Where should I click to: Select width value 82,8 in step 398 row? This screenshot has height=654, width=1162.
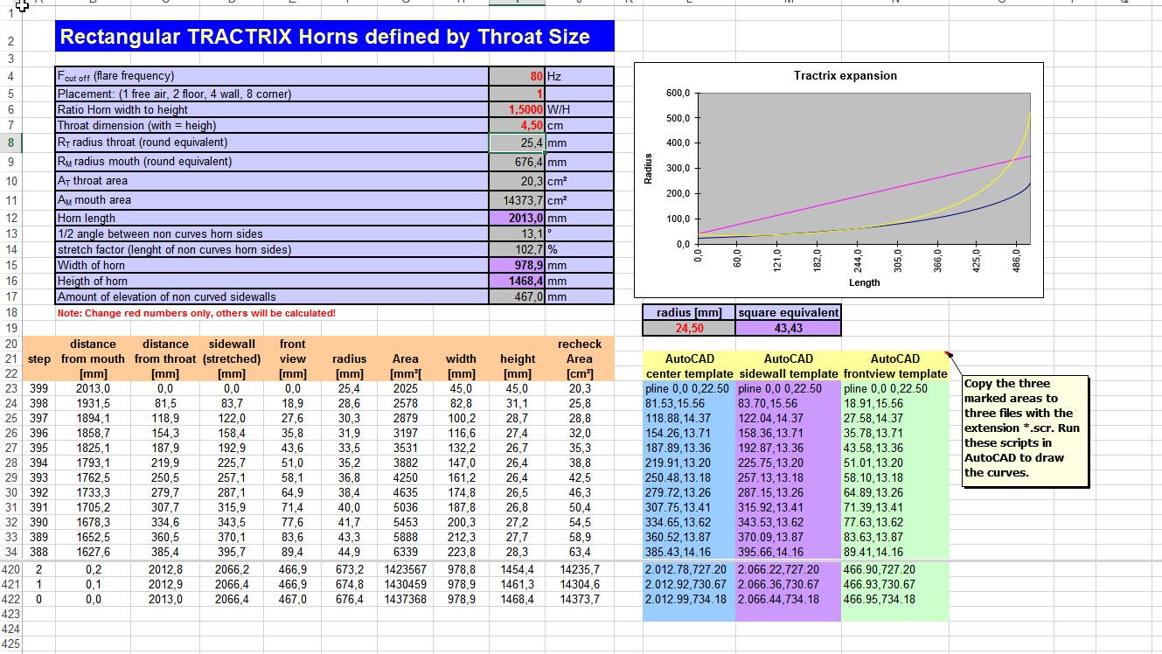pyautogui.click(x=461, y=404)
